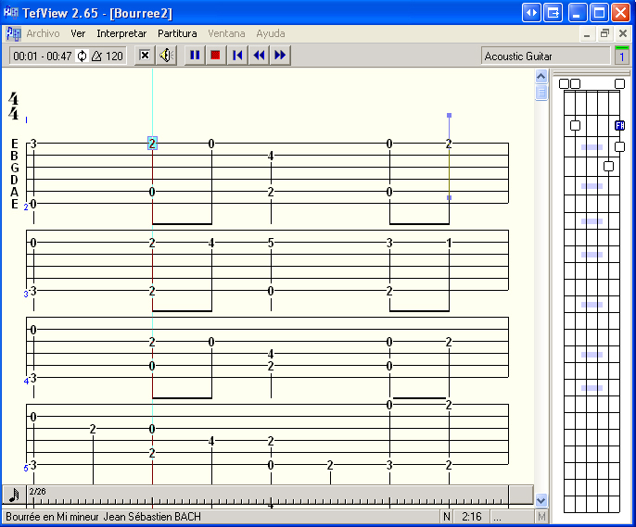Click the highlighted note 2 on E string
The image size is (636, 527).
tap(152, 144)
